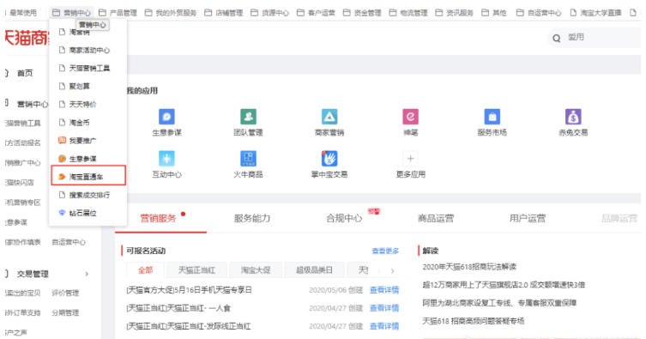Click the search magnifier icon
The width and height of the screenshot is (646, 339).
pos(557,39)
